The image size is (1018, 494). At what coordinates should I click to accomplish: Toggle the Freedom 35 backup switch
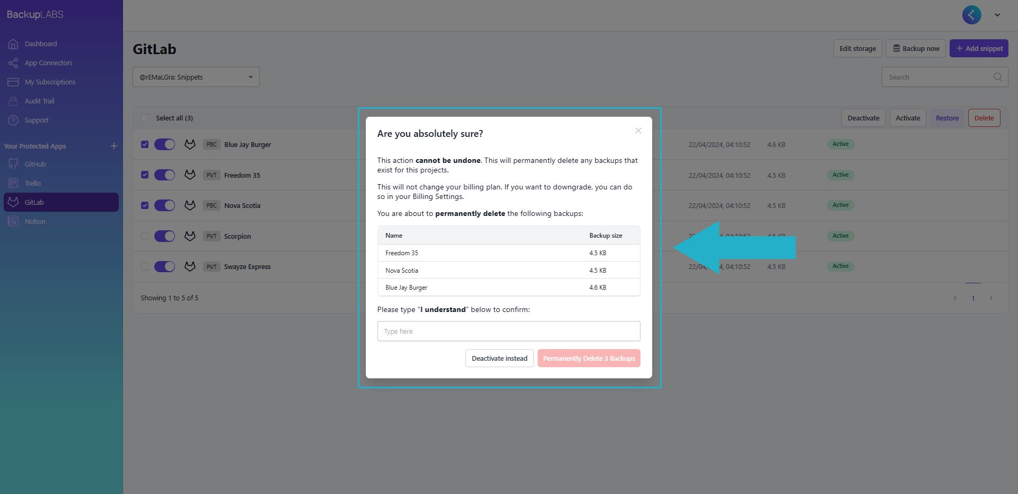pos(164,175)
